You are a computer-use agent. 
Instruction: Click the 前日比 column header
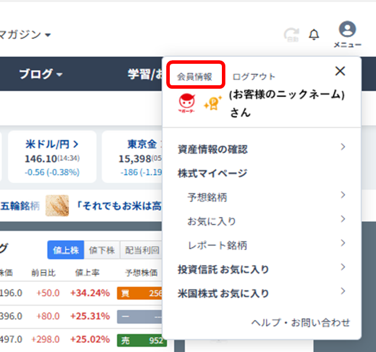click(43, 273)
